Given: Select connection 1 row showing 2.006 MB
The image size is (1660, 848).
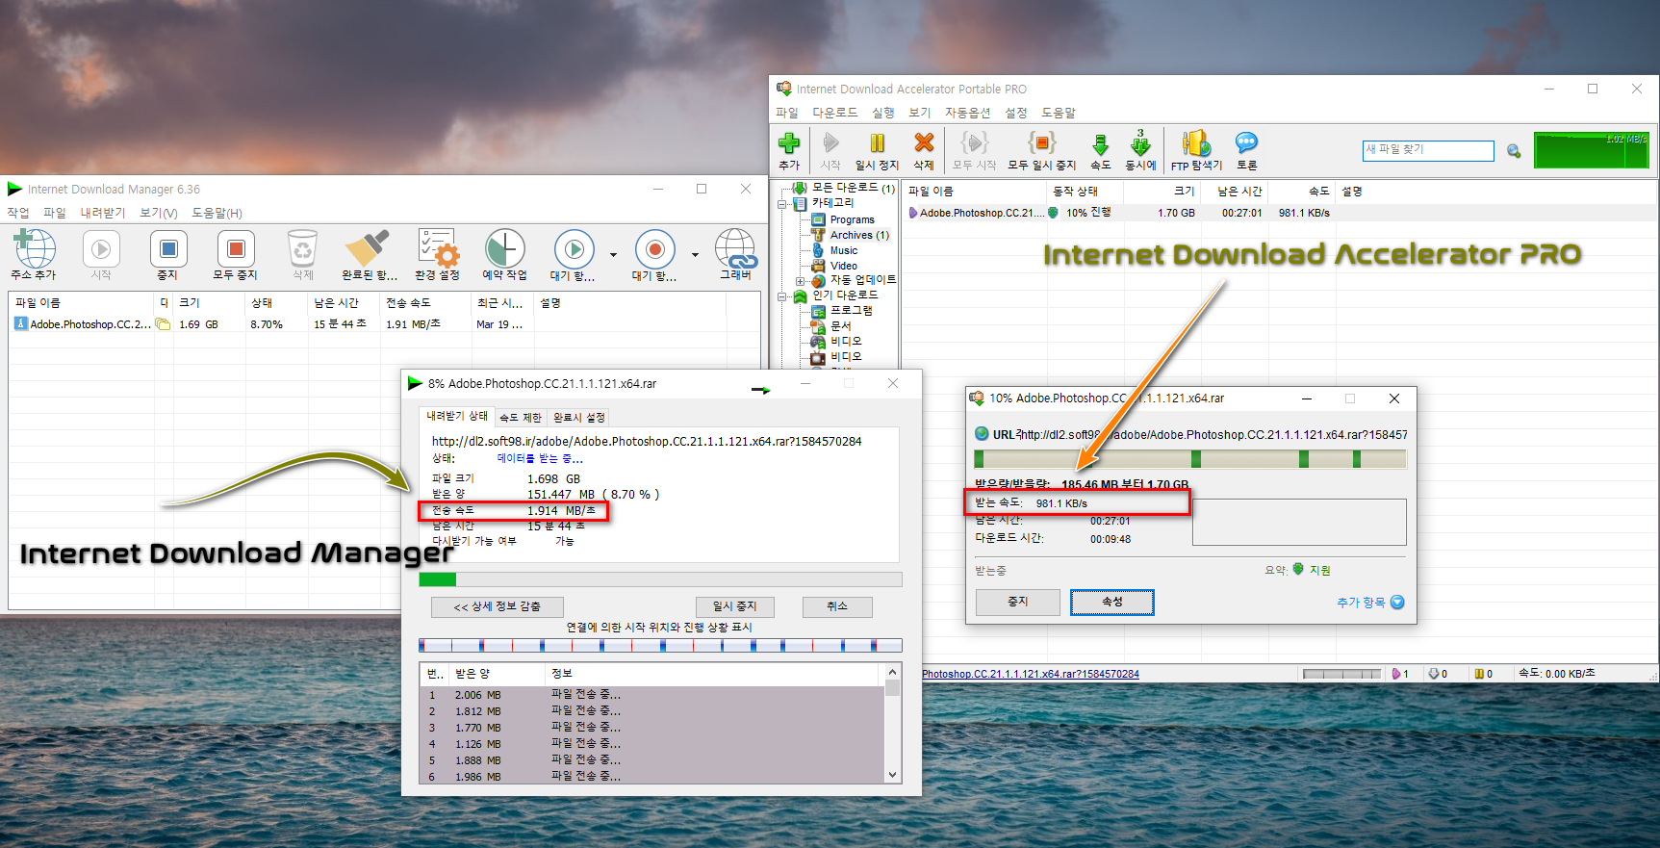Looking at the screenshot, I should coord(652,694).
